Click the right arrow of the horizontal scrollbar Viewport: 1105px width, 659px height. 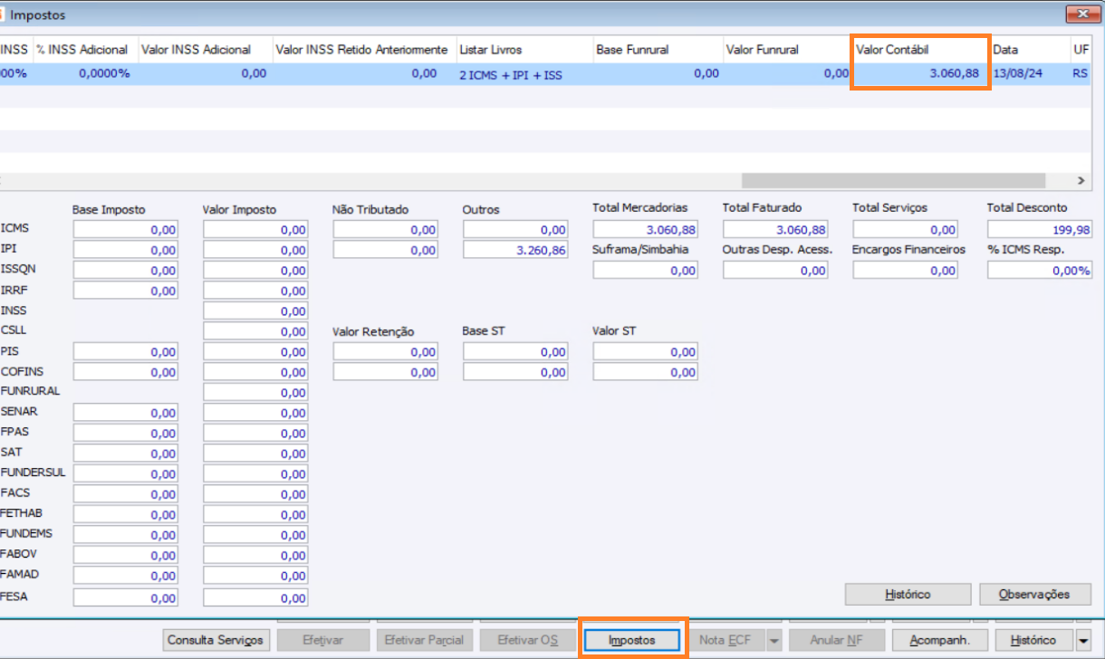[1081, 180]
